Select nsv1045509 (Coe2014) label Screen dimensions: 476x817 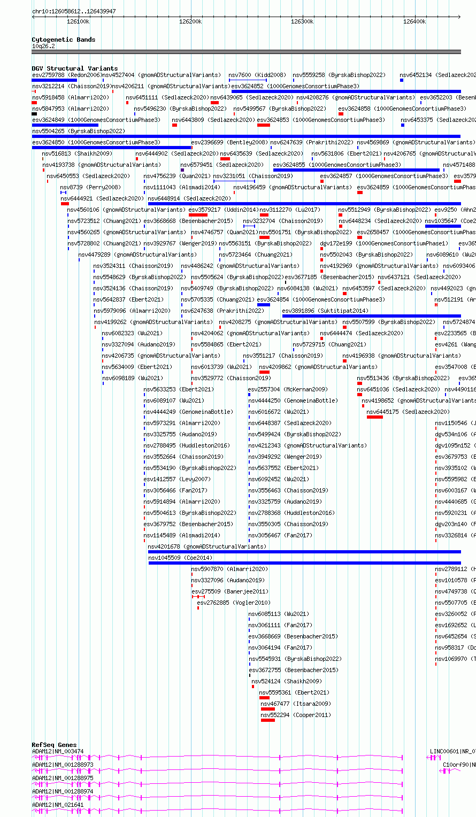point(180,558)
